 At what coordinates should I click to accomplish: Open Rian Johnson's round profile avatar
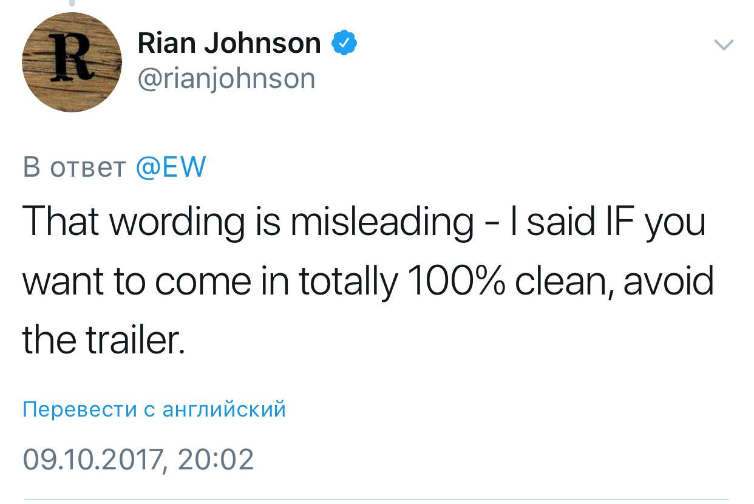tap(72, 62)
